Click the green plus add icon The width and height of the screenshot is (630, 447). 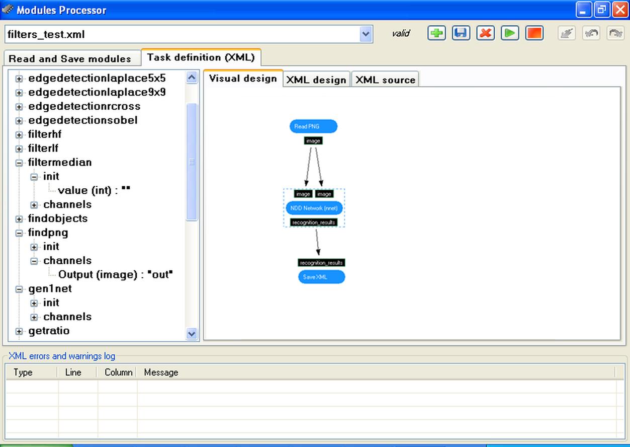[436, 33]
